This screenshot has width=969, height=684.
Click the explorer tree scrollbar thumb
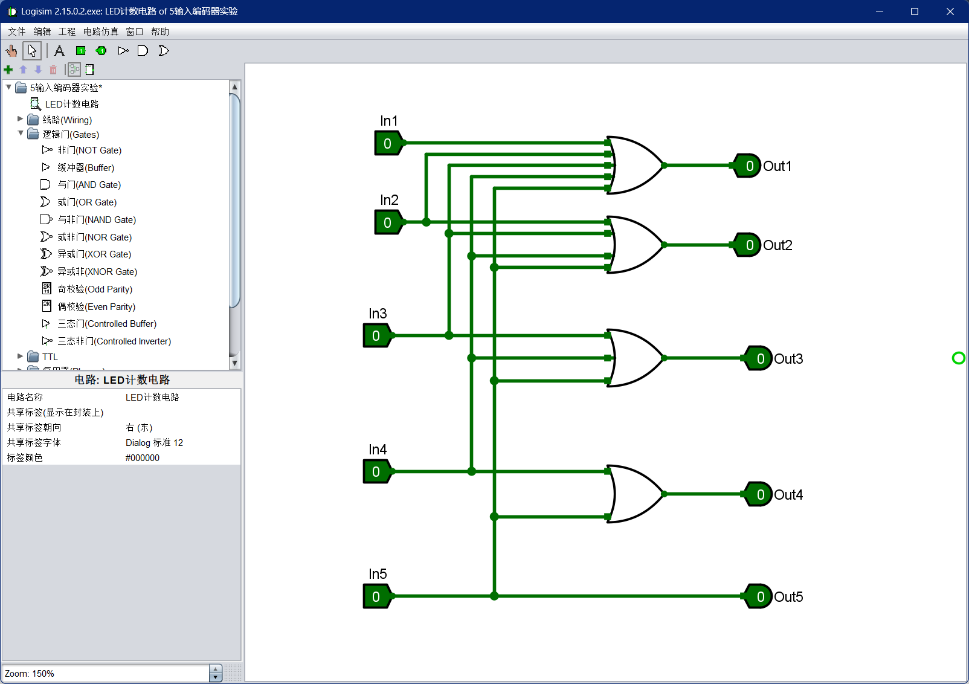(x=235, y=201)
